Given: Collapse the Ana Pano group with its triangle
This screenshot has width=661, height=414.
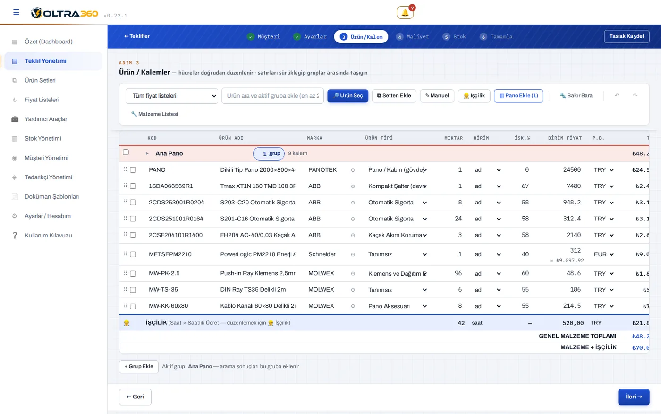Looking at the screenshot, I should (x=147, y=153).
